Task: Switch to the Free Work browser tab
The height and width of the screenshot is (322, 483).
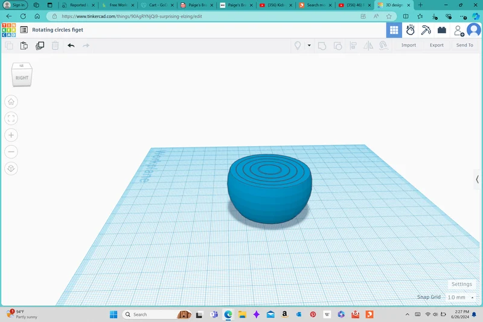Action: point(118,5)
